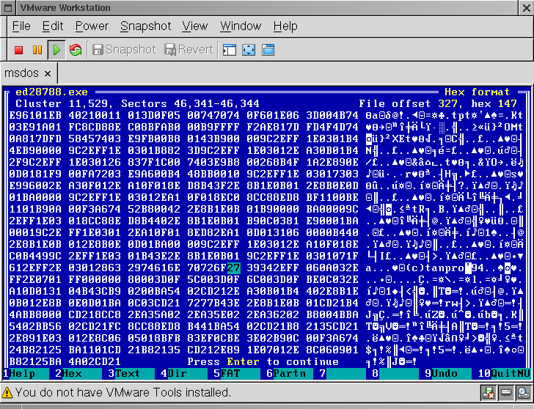Click hex value 4A02CD21 in last row

[95, 361]
